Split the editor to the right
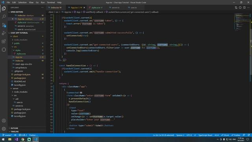Viewport: 252px width, 142px height. click(244, 7)
